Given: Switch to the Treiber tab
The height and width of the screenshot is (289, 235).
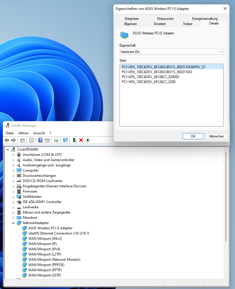Looking at the screenshot, I should point(187,24).
